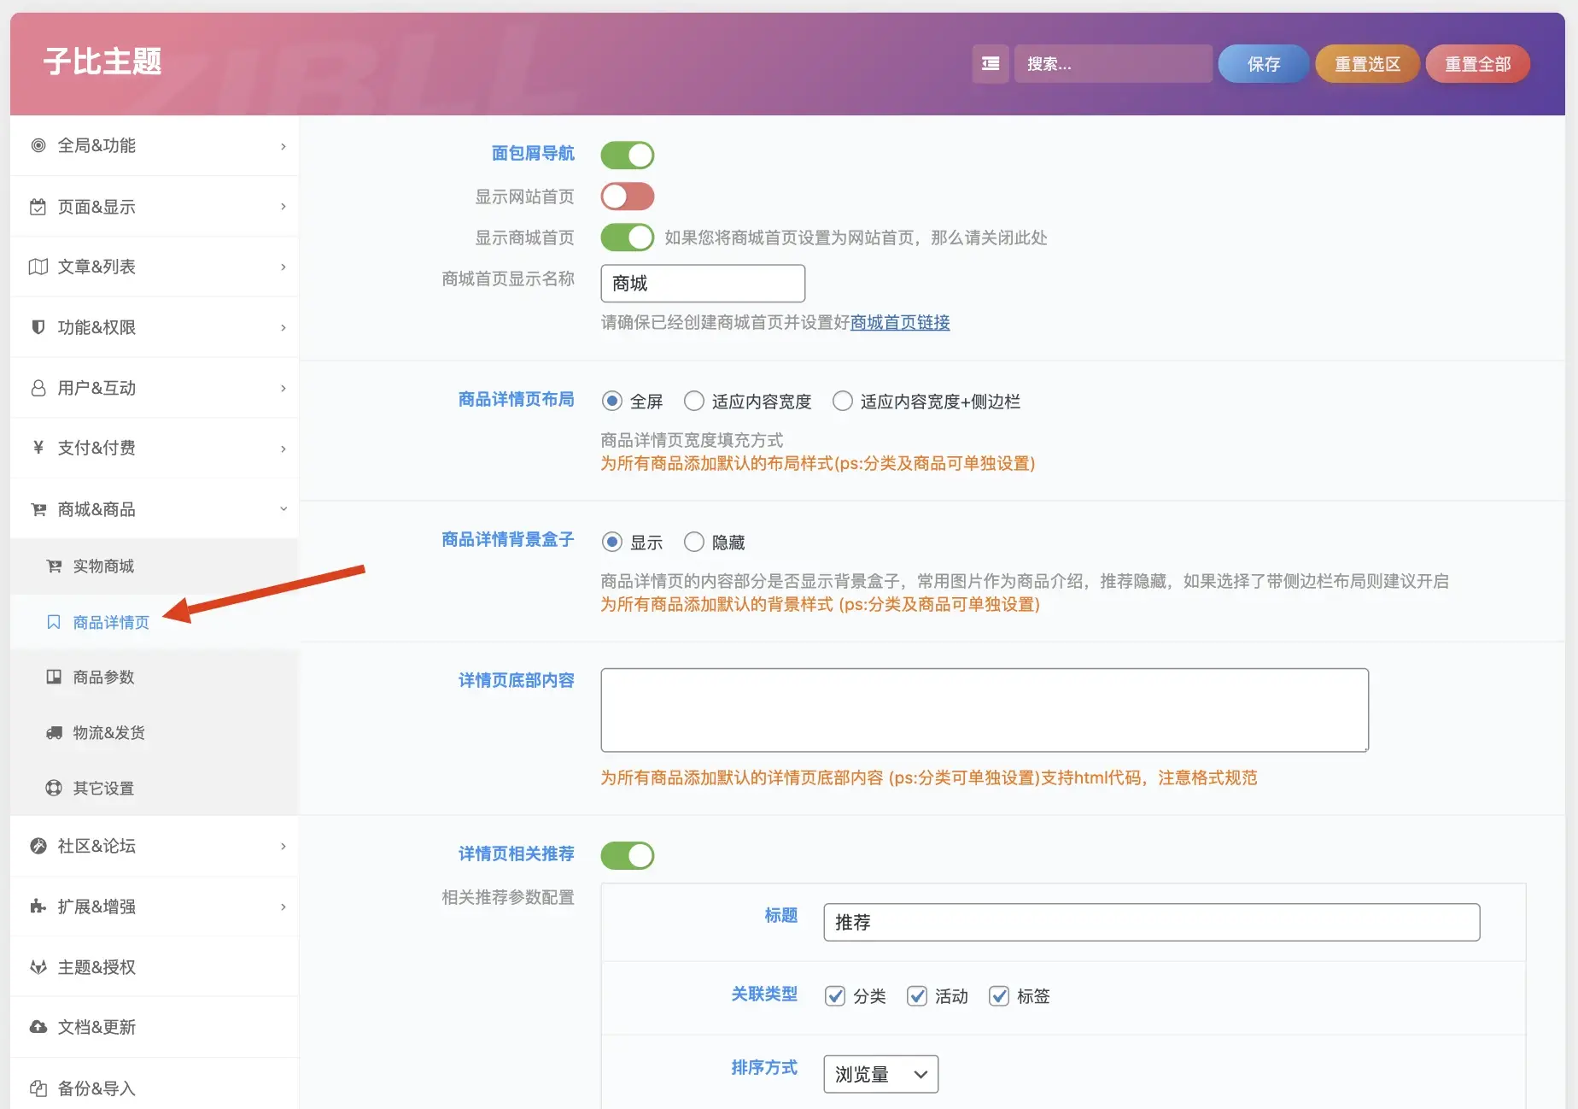
Task: Follow the 商城首页链接 hyperlink
Action: click(900, 323)
